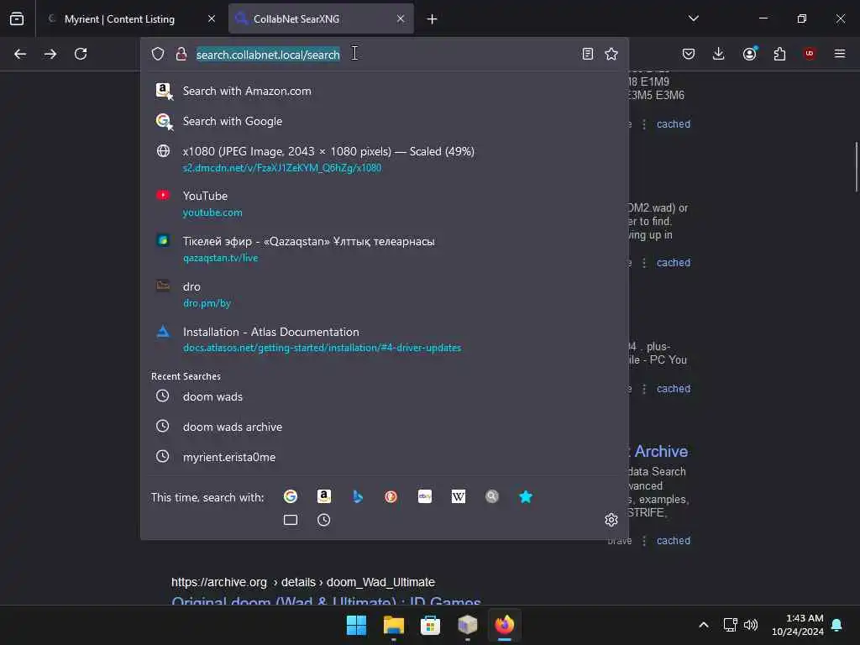The image size is (860, 645).
Task: Open uBlock Origin extension
Action: (810, 54)
